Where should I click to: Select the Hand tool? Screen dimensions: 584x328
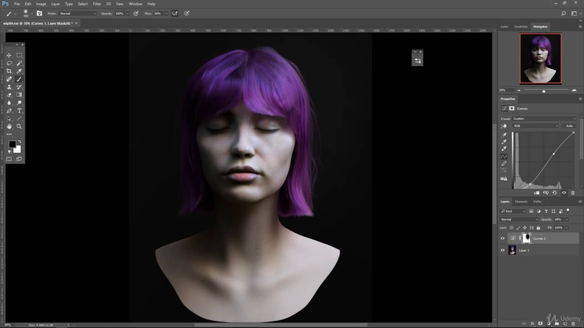(x=9, y=126)
